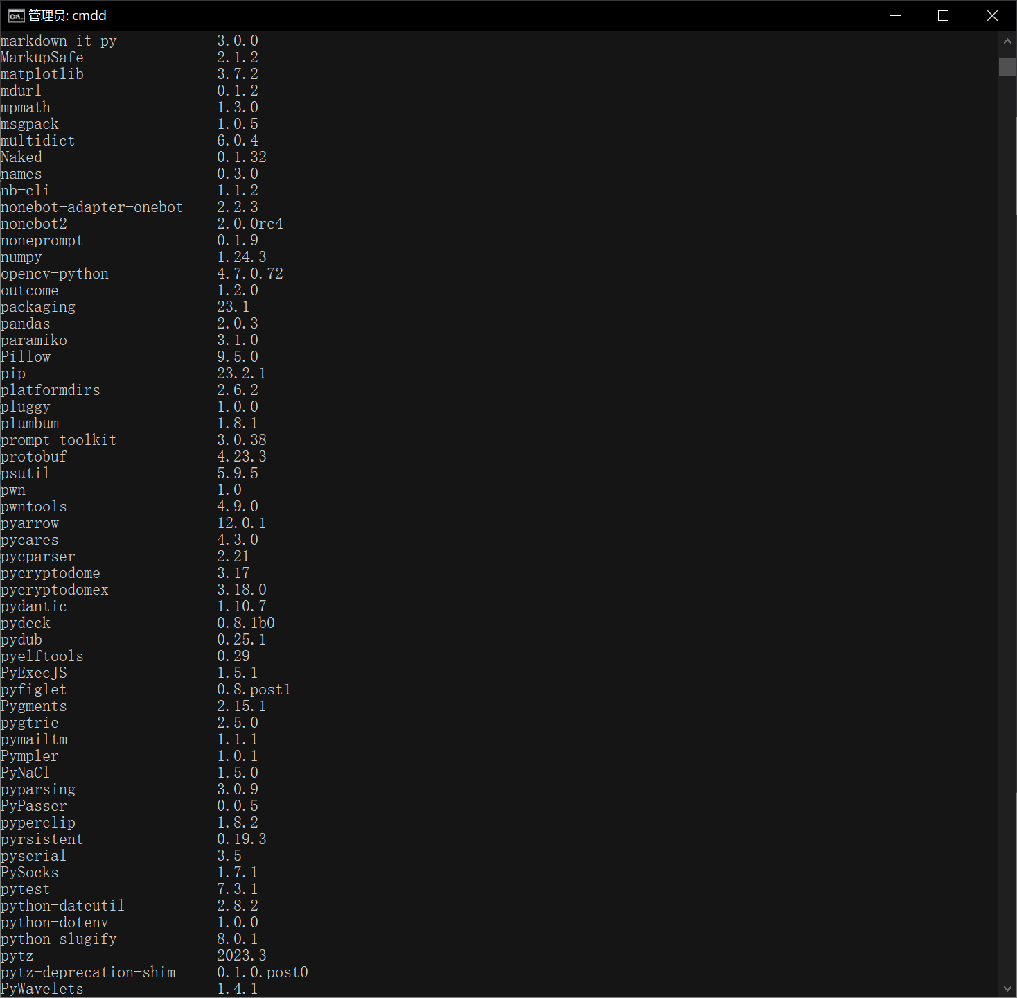The image size is (1017, 998).
Task: Click numpy version 1.24.3
Action: point(242,257)
